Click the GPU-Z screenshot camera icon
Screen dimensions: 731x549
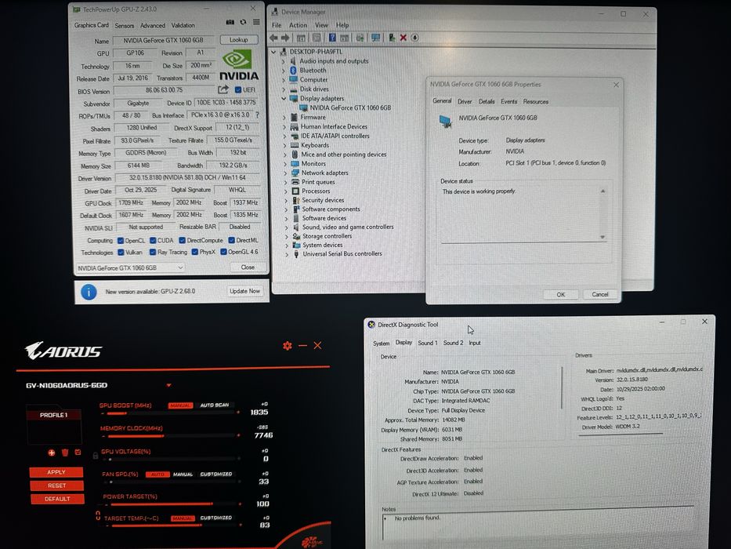230,22
